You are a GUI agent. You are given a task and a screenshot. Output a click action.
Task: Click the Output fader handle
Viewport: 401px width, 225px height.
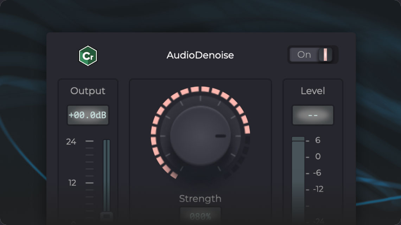point(106,217)
